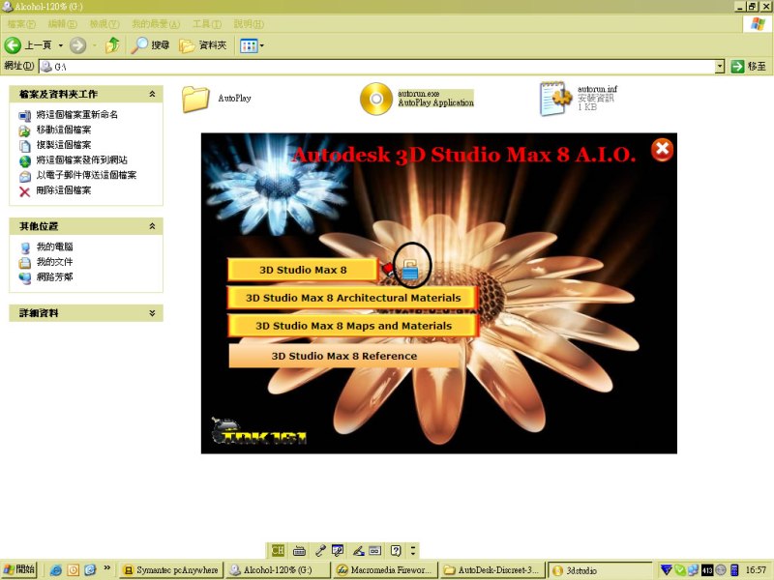The image size is (774, 580).
Task: Click the keyboard icon on language bar
Action: click(299, 551)
